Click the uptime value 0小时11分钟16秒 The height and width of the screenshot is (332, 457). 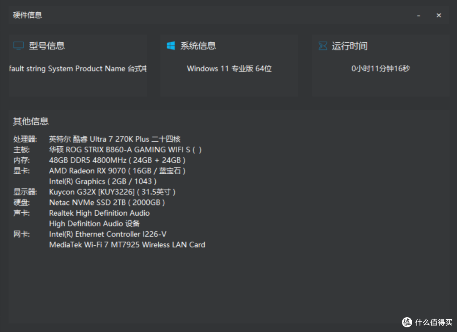381,69
